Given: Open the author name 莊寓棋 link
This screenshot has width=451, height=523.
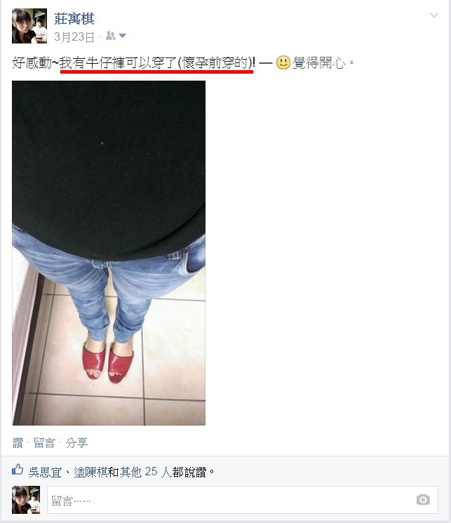Looking at the screenshot, I should pyautogui.click(x=74, y=19).
